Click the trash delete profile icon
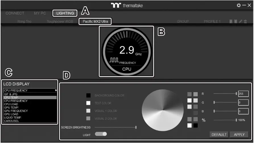Viewport: 254px width, 144px height. [245, 21]
